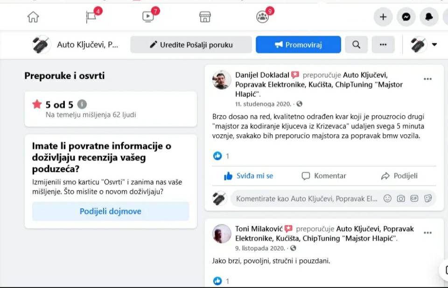Screen dimensions: 448x288
Task: Open the 11. studenoga 2020. post date
Action: [263, 104]
